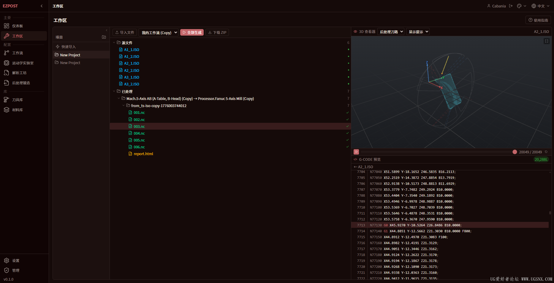Viewport: 554px width, 283px height.
Task: Collapse the EZPOST sidebar chevron
Action: (x=42, y=6)
